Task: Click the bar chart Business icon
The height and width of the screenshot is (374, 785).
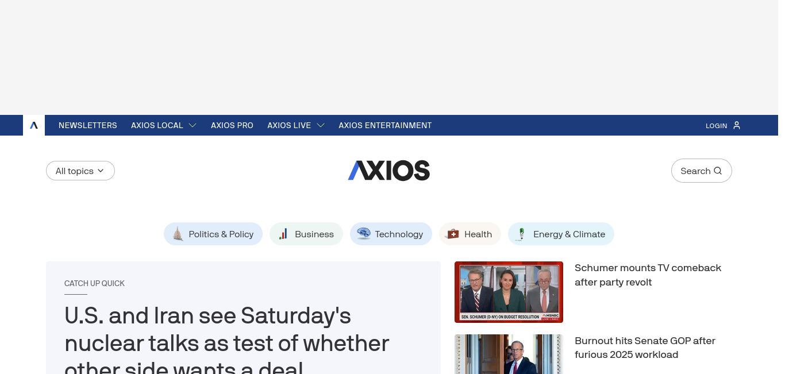Action: pyautogui.click(x=283, y=234)
